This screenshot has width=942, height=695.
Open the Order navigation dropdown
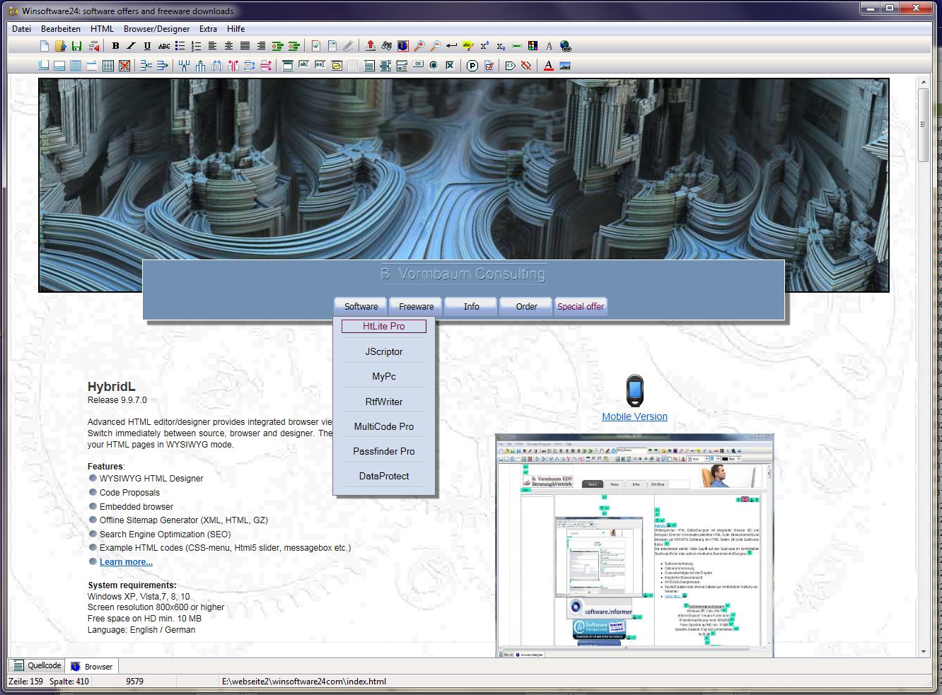click(526, 306)
